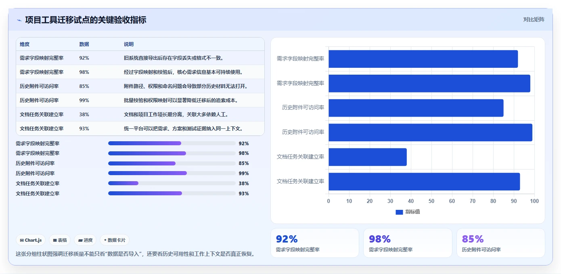
Task: Select the 进度 chip
Action: coord(85,240)
